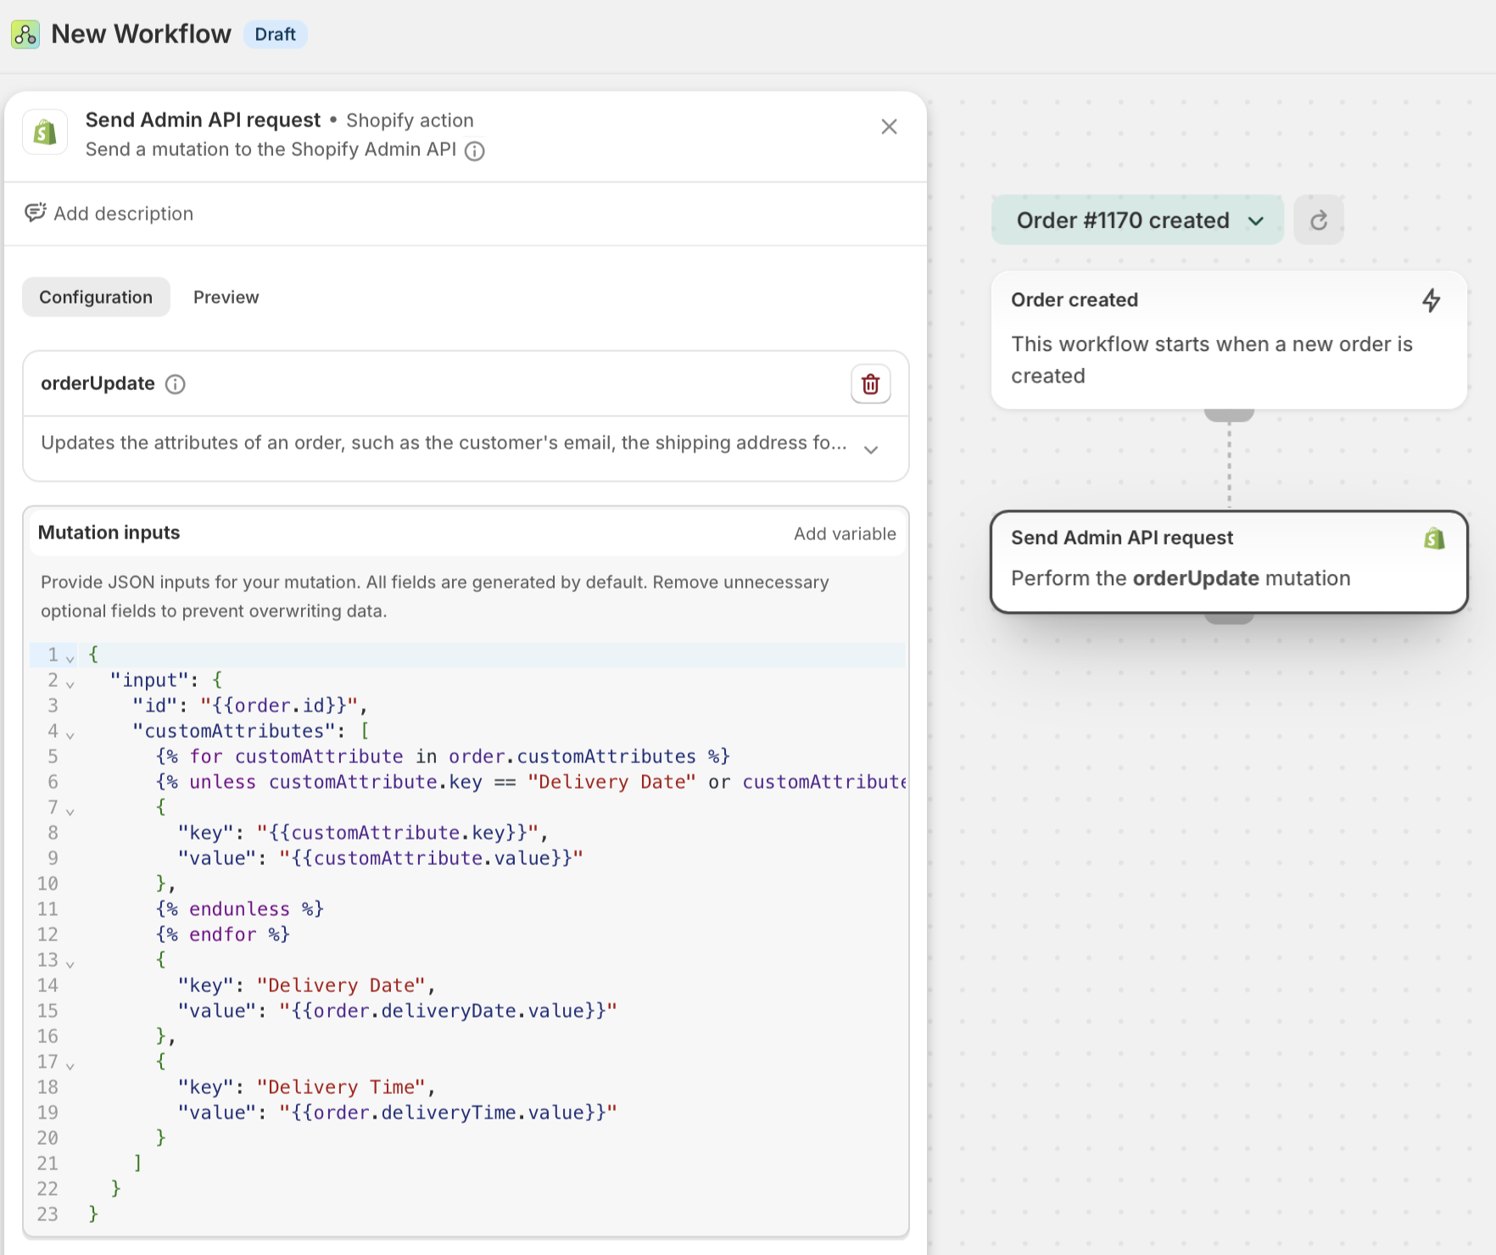Collapse the customAttributes array at line 4

coord(70,735)
